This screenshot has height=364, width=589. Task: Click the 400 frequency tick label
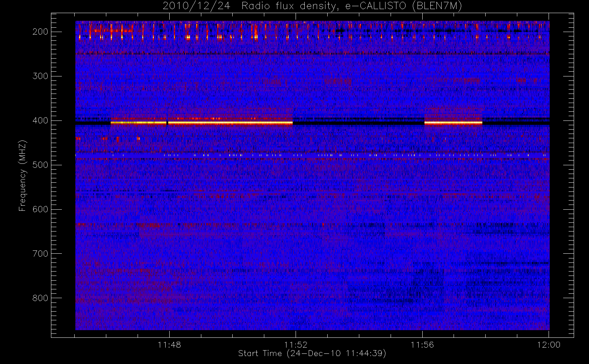click(40, 120)
